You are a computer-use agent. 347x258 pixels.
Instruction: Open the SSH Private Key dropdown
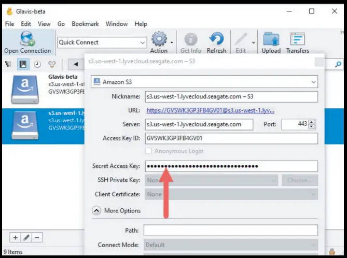(x=211, y=180)
